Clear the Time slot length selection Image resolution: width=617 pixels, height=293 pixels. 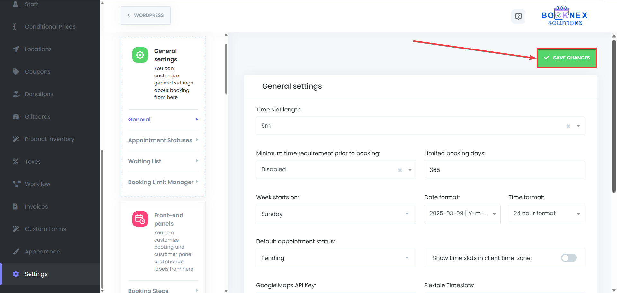568,126
